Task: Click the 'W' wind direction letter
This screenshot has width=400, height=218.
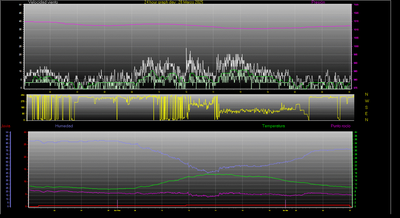Action: (x=367, y=101)
